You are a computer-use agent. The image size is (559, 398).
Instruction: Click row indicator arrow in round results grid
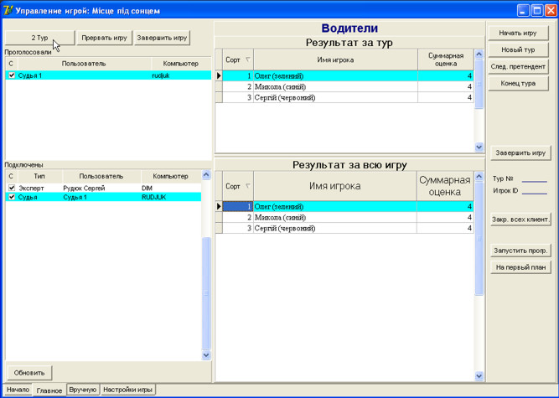[x=220, y=75]
